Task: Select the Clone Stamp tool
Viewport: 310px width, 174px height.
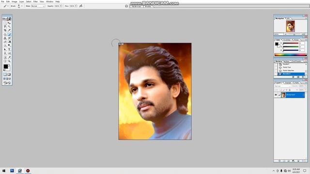Action: tap(5, 38)
